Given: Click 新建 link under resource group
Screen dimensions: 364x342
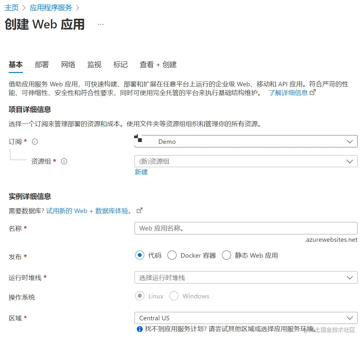Looking at the screenshot, I should 141,172.
